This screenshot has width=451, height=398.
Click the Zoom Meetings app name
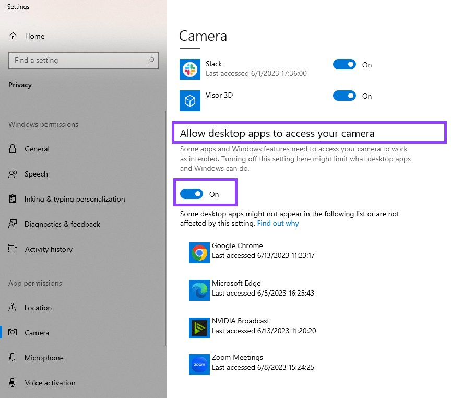click(238, 357)
